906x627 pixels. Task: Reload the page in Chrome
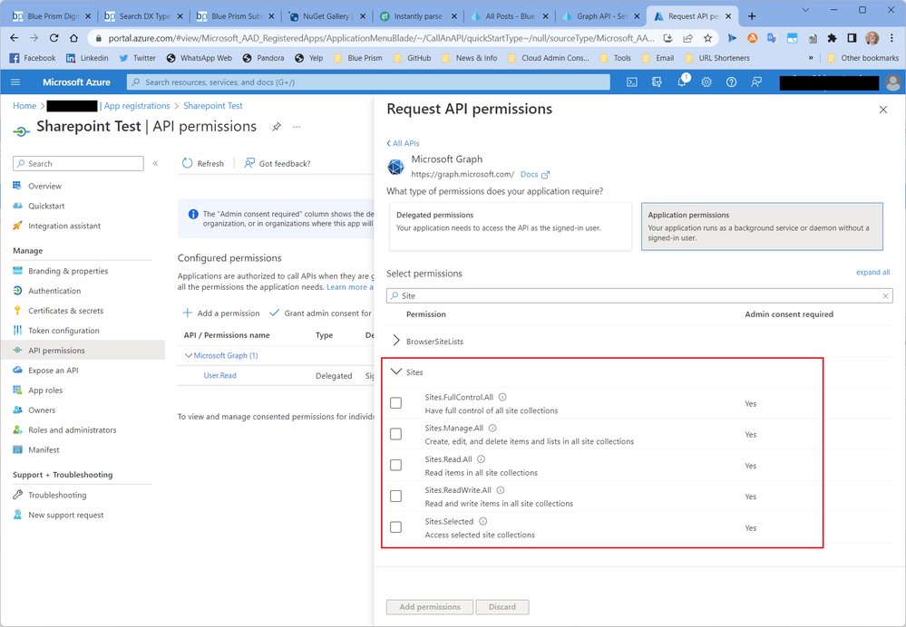click(54, 38)
